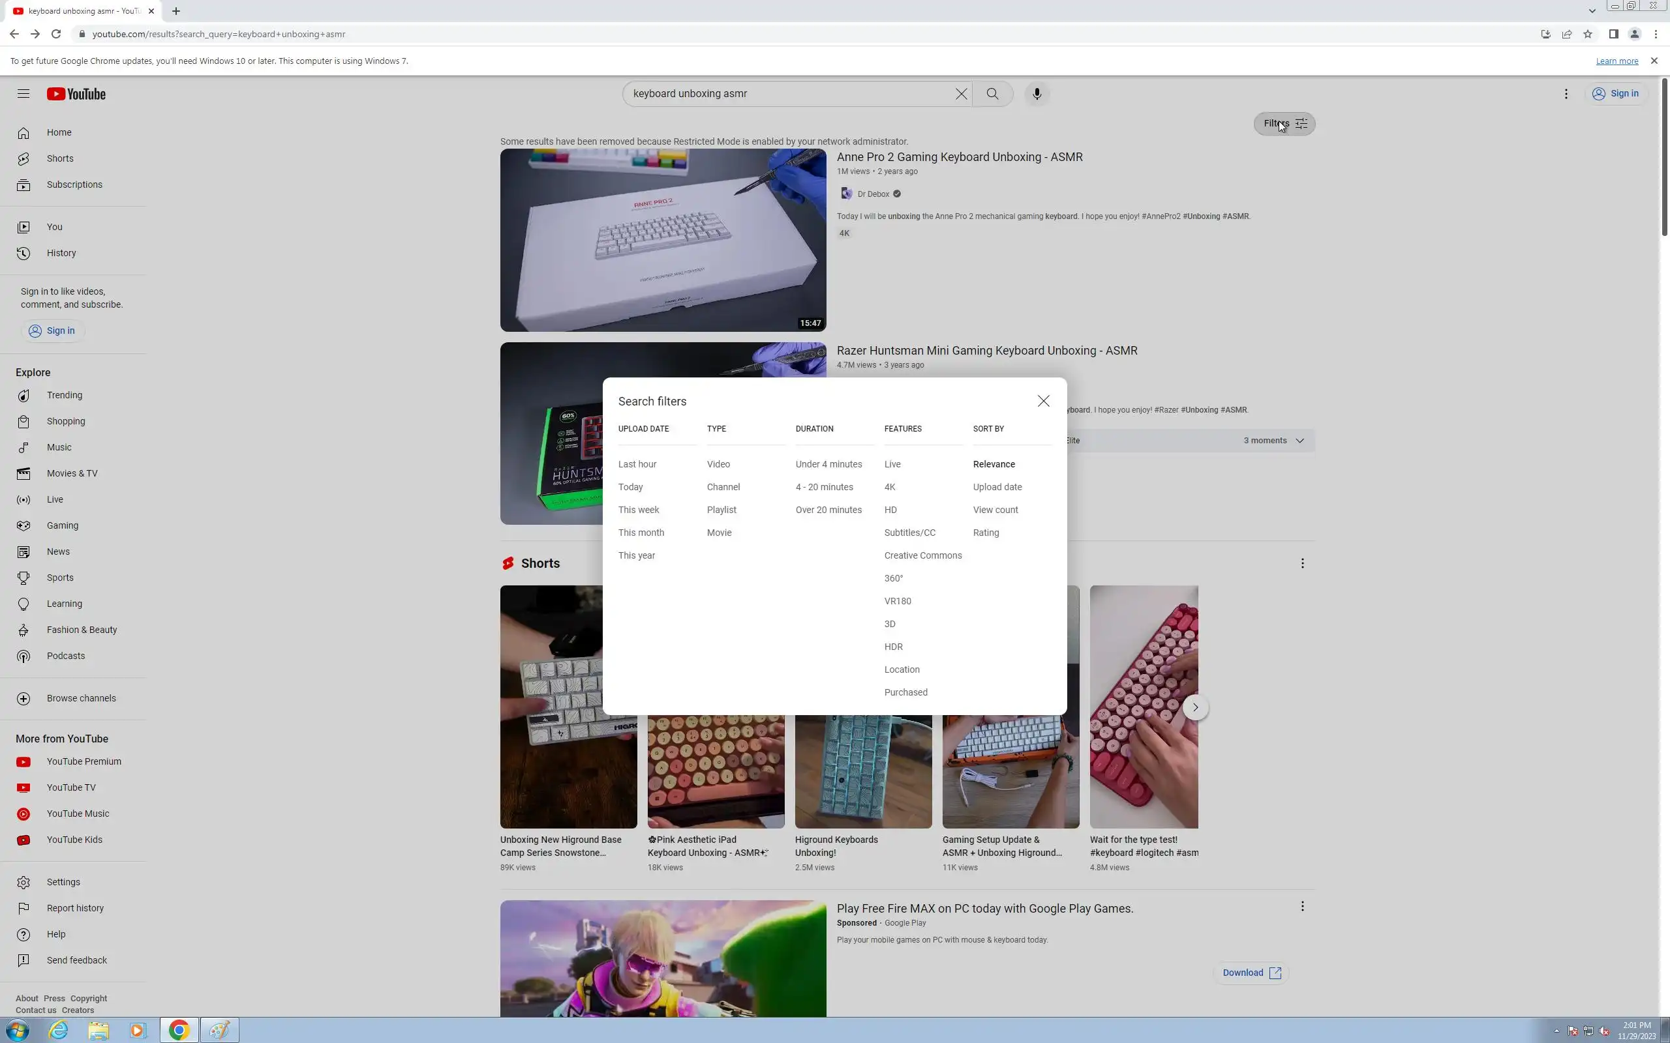The image size is (1670, 1043).
Task: Click the YouTube logo
Action: click(76, 94)
